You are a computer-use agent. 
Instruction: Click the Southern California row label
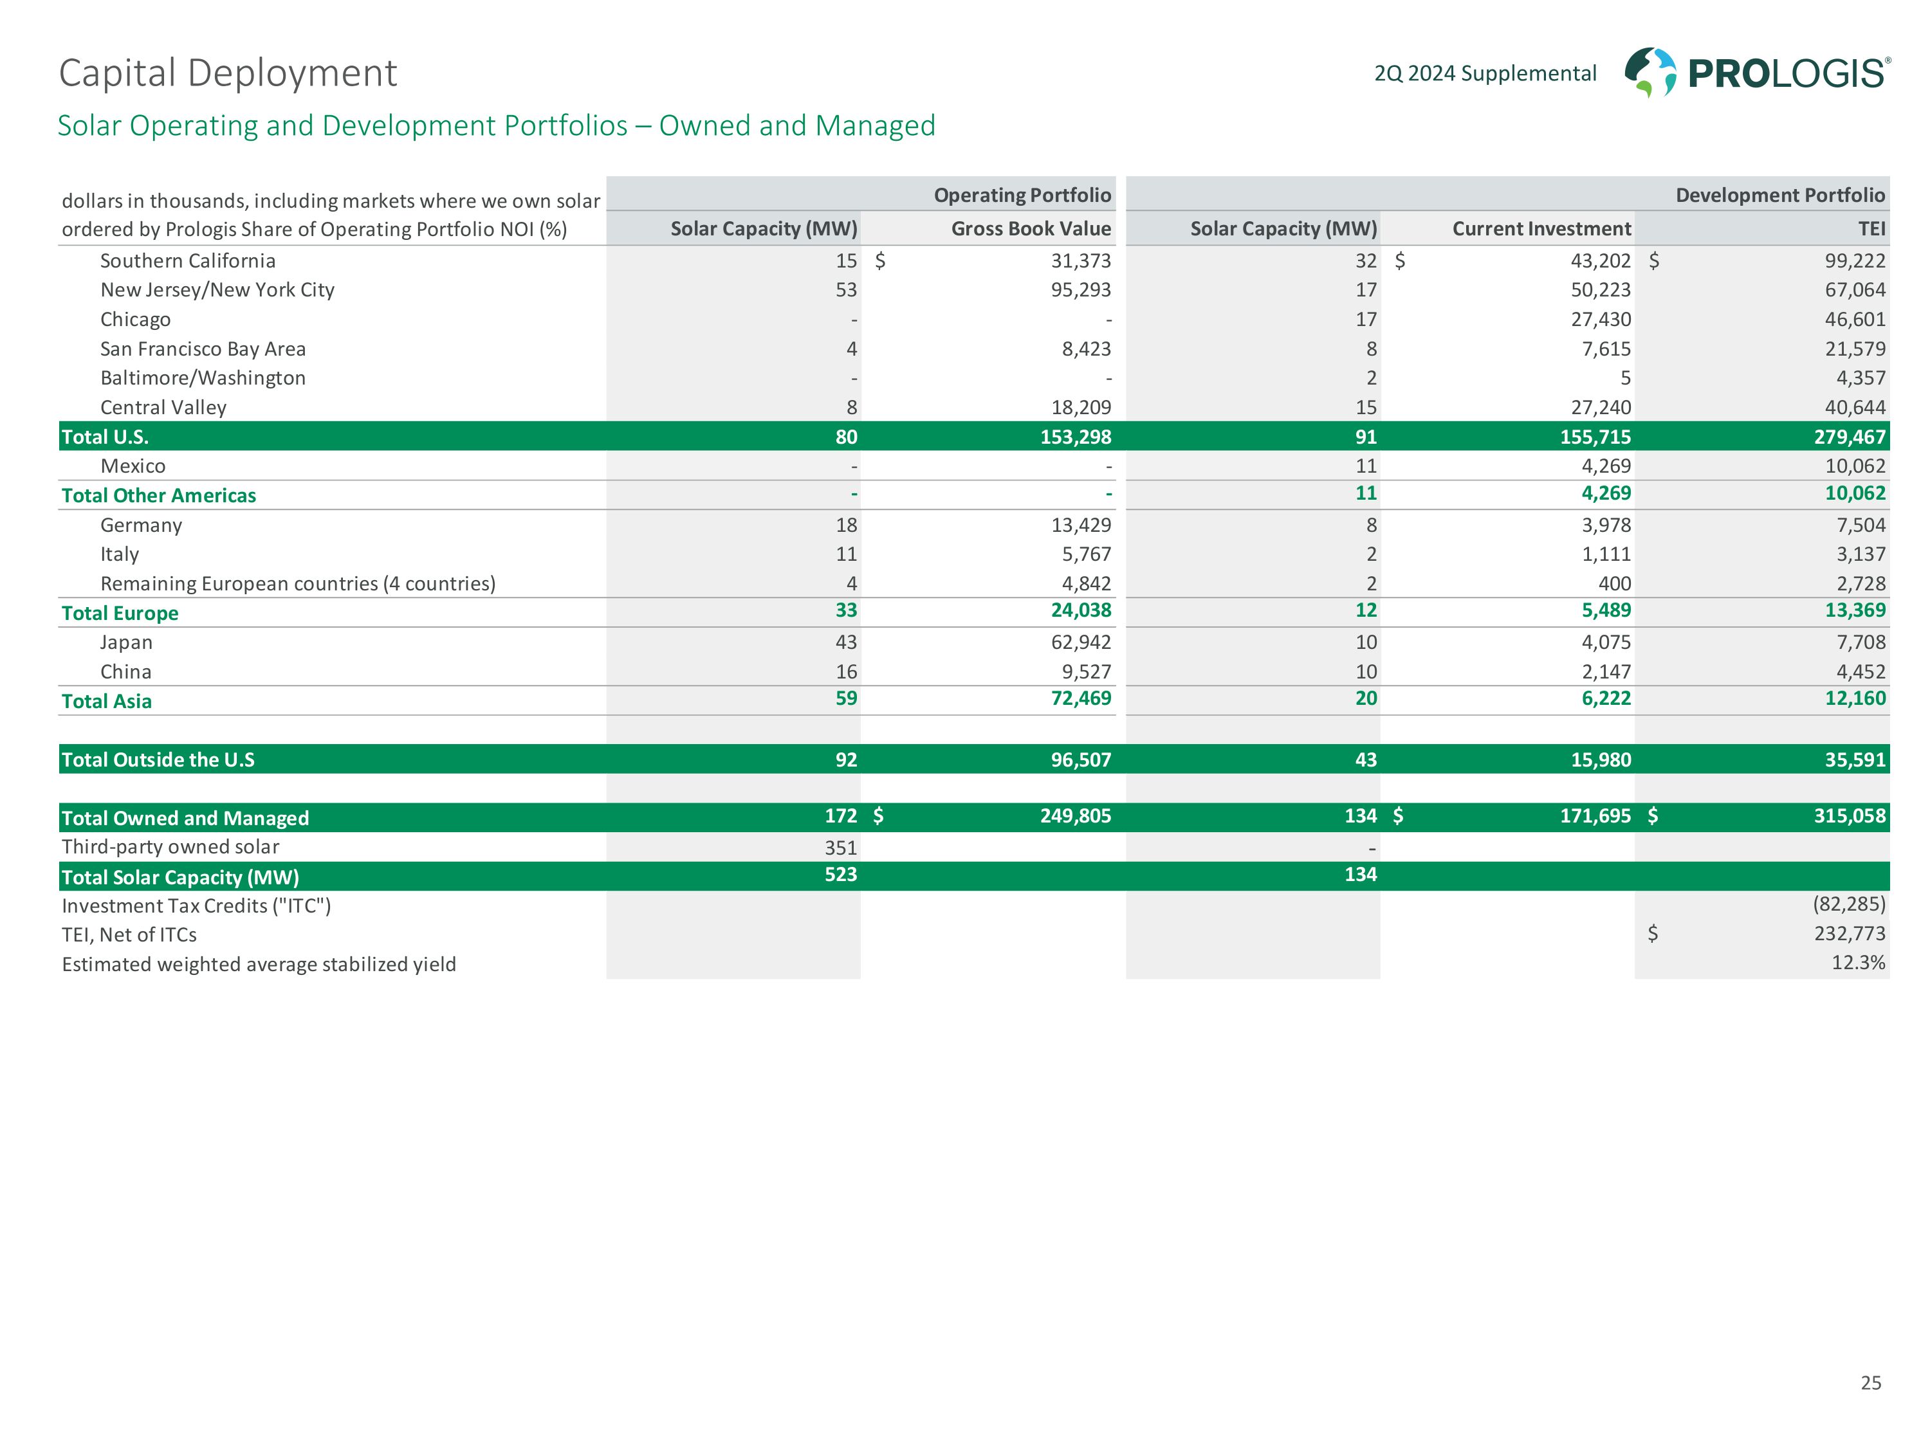[188, 261]
